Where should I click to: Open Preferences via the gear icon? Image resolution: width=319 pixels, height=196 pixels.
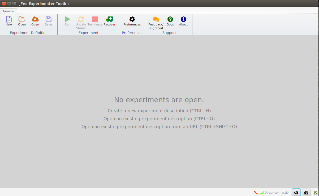pos(132,19)
